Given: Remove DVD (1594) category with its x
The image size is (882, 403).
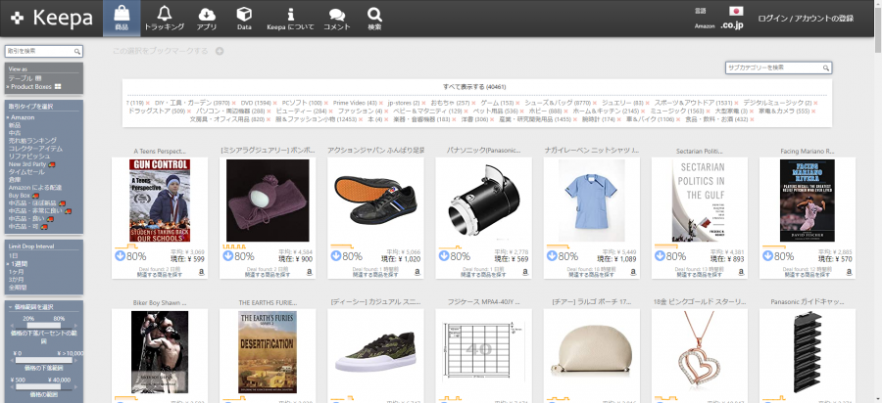Looking at the screenshot, I should click(x=276, y=104).
